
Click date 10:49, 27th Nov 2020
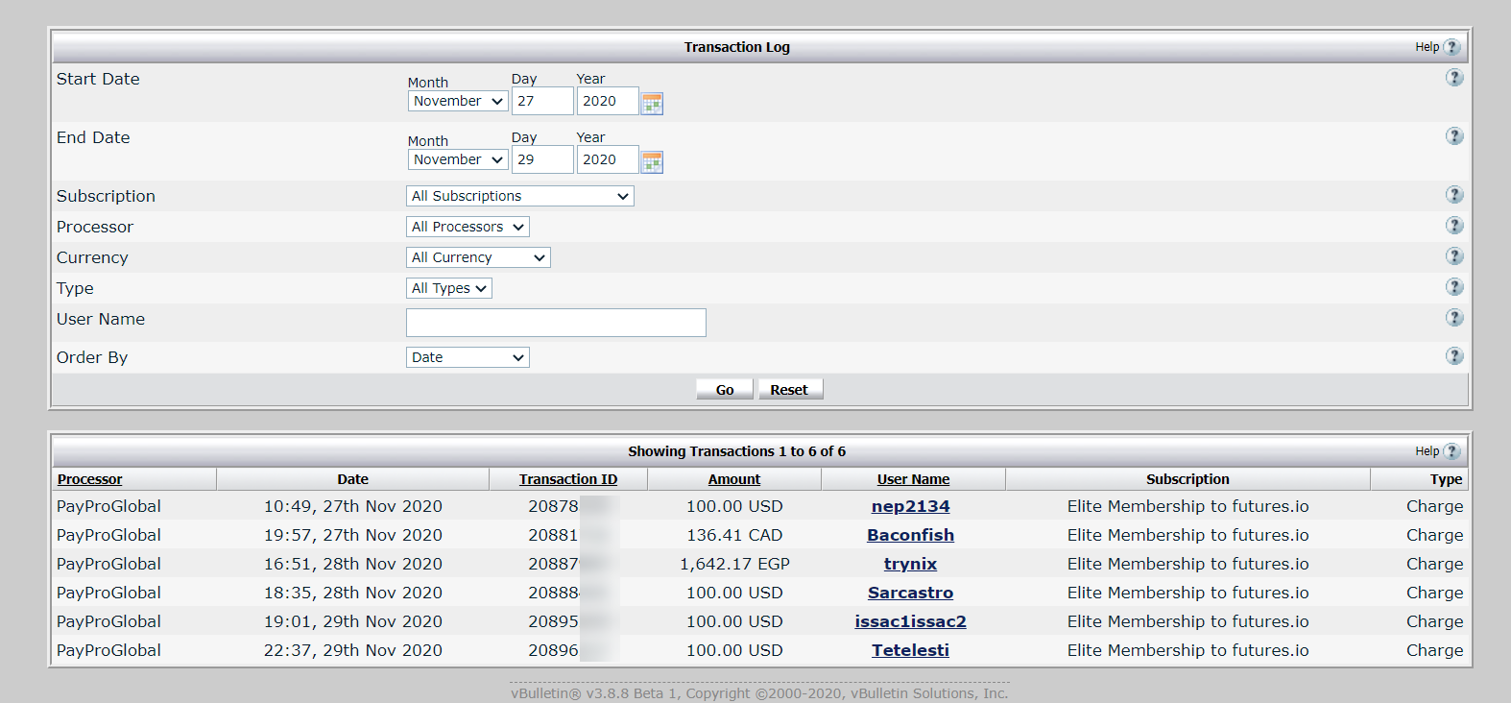[353, 506]
